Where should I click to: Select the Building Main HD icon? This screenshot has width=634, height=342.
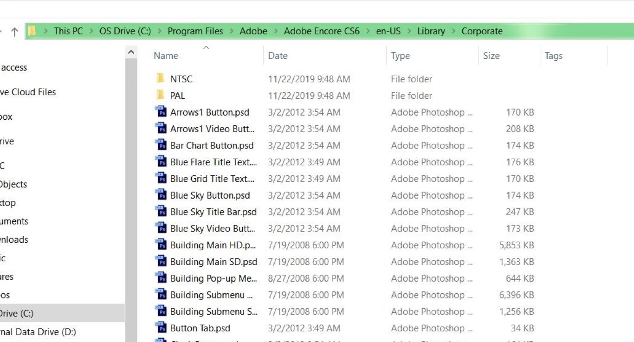(161, 245)
